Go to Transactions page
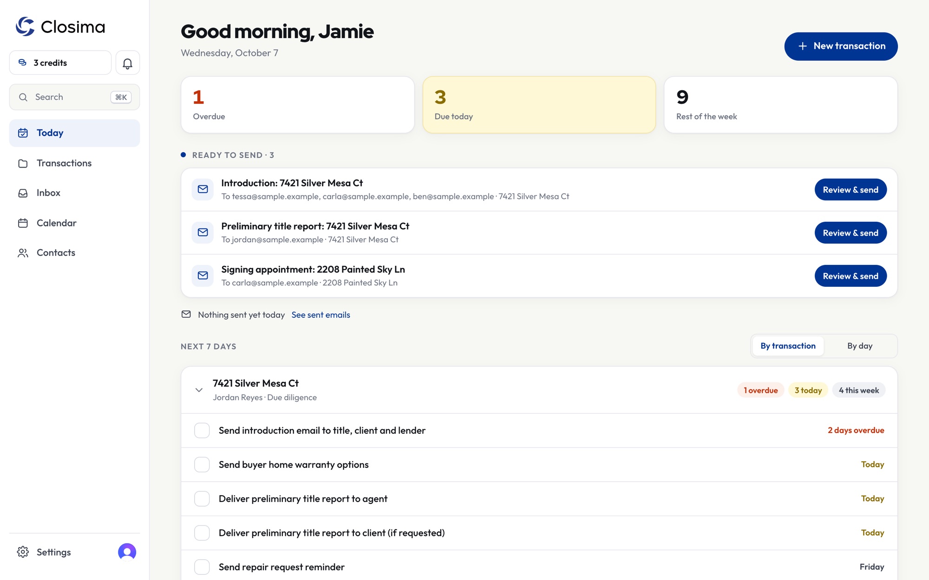 click(74, 163)
